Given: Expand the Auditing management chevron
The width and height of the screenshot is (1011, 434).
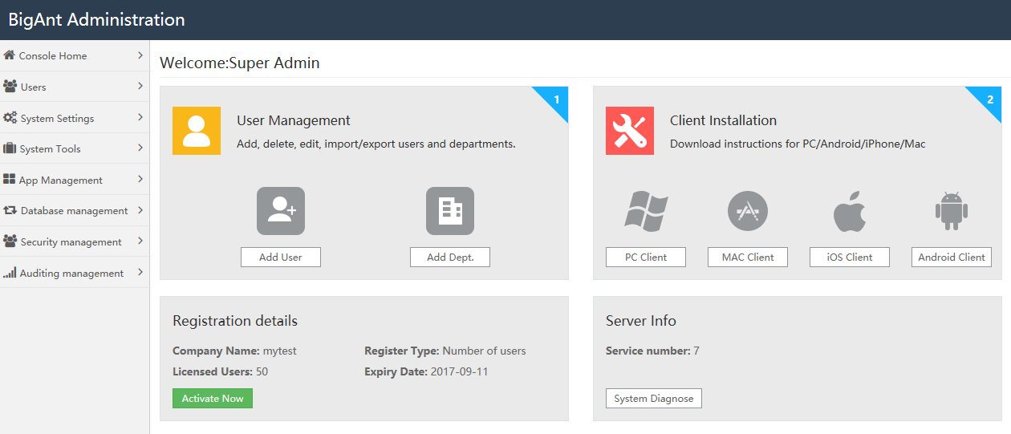Looking at the screenshot, I should pyautogui.click(x=140, y=272).
